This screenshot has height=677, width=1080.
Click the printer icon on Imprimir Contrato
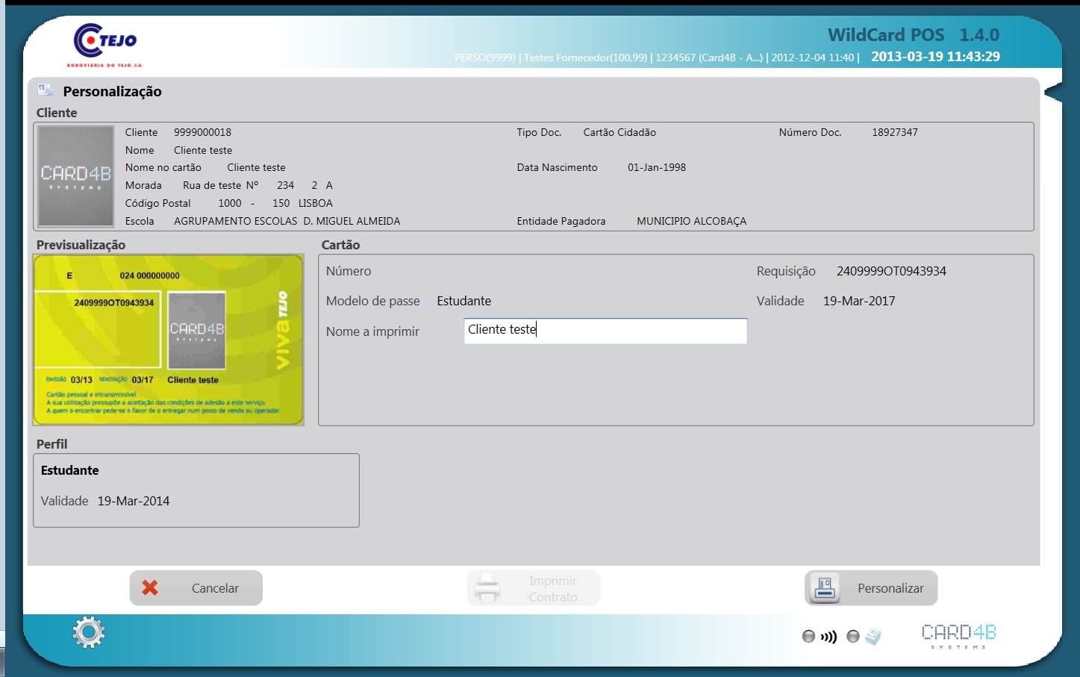point(488,588)
